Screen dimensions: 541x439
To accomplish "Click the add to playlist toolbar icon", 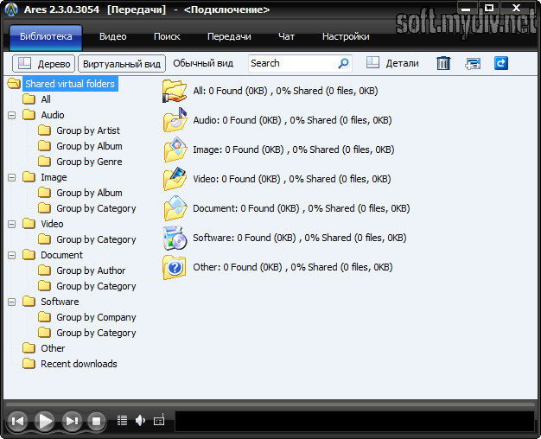I will click(473, 63).
